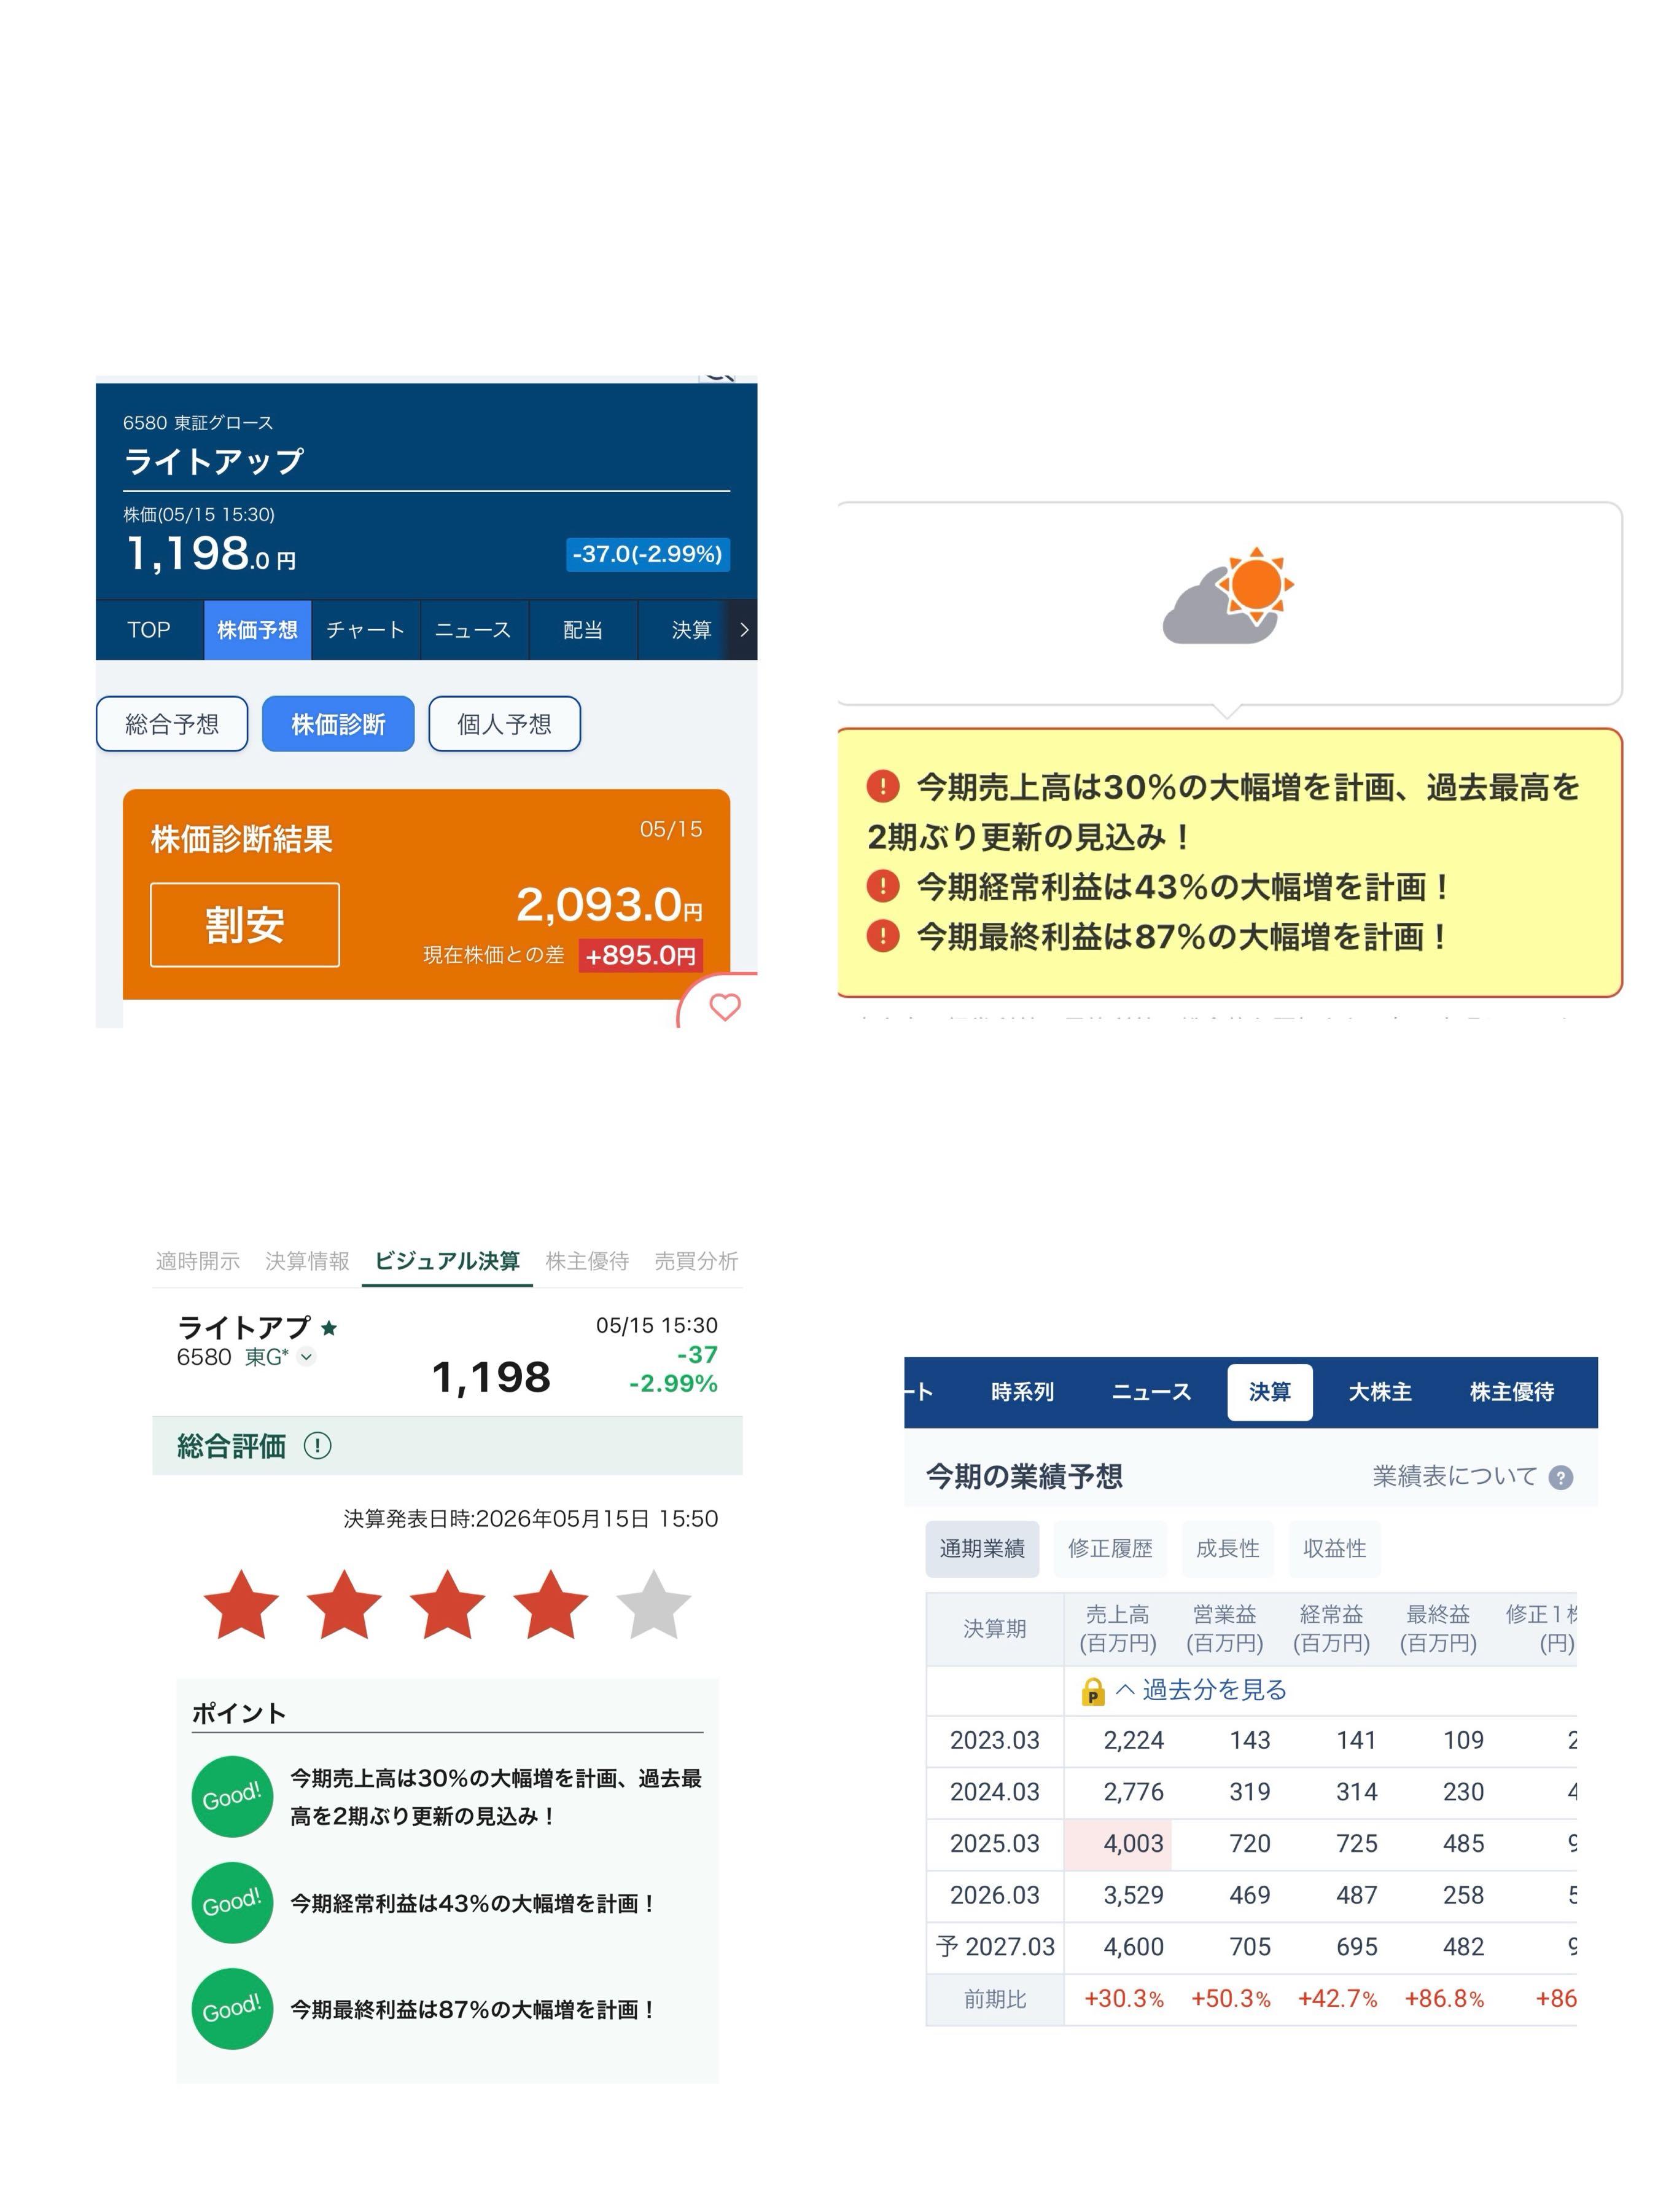Show more tabs with the right chevron after 決算
Viewport: 1658px width, 2212px height.
pyautogui.click(x=742, y=630)
